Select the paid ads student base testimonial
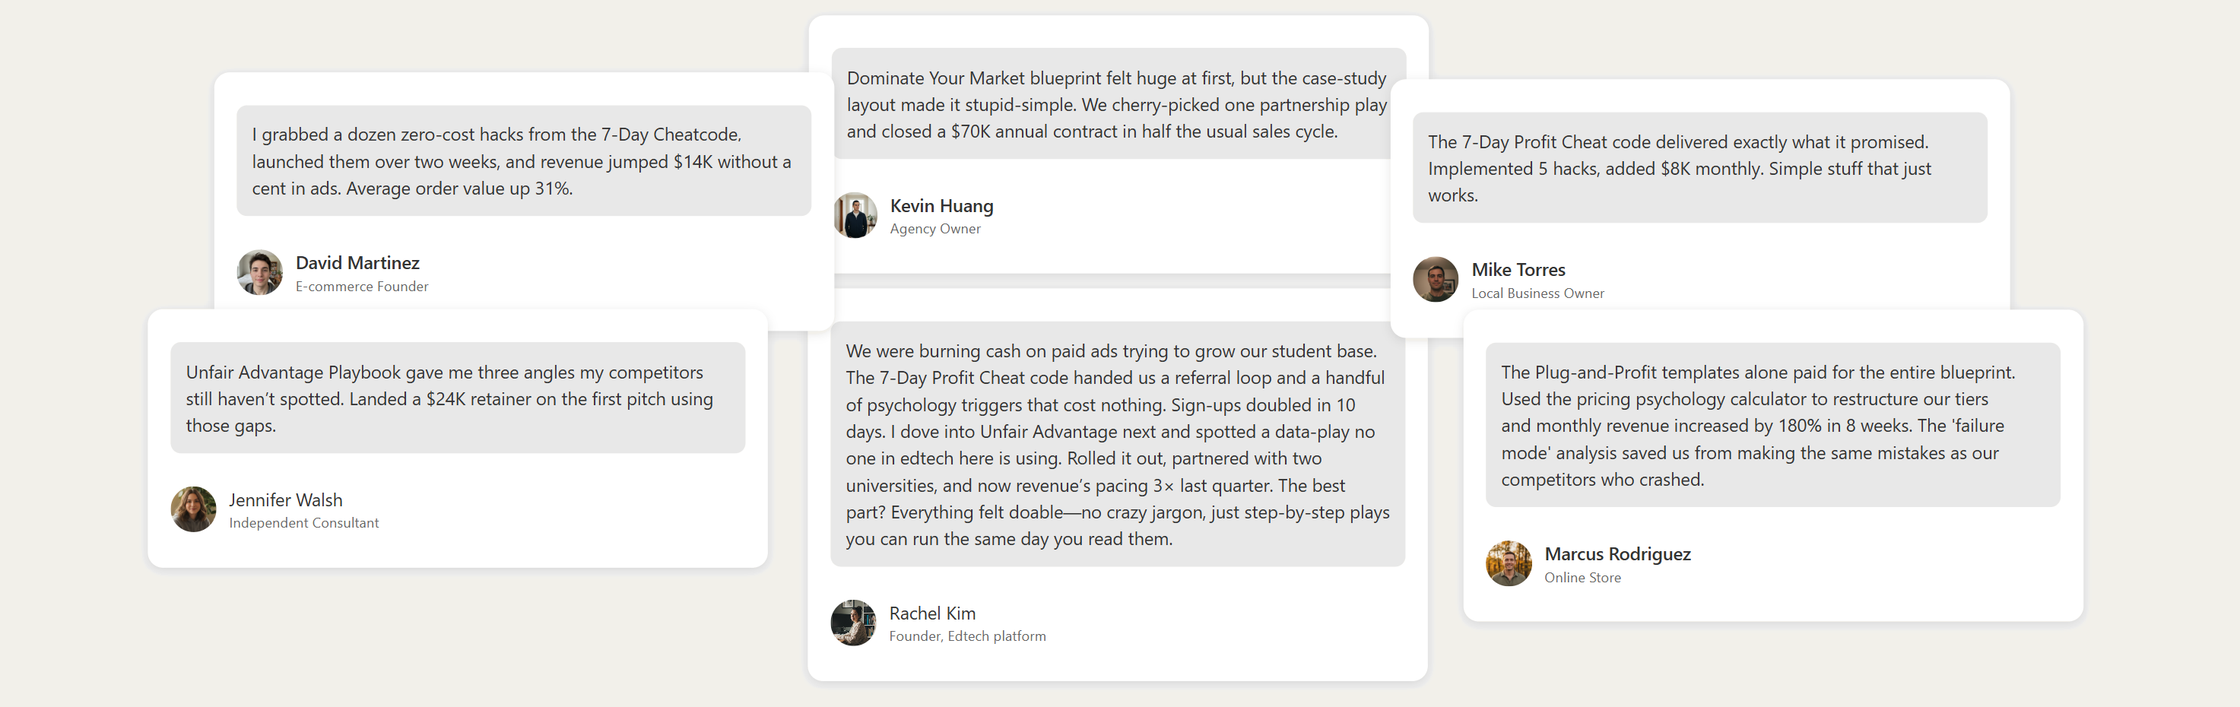This screenshot has width=2240, height=707. (x=1116, y=445)
